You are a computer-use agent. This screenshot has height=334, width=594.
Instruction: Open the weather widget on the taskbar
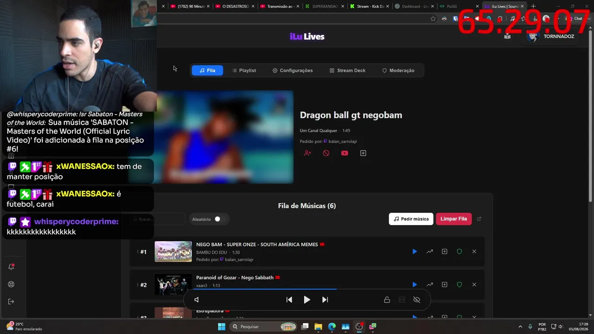[24, 327]
